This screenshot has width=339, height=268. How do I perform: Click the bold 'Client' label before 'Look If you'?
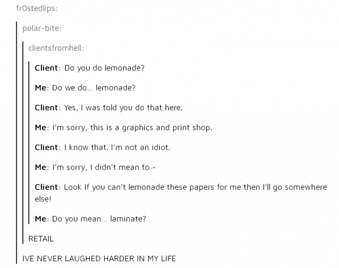pyautogui.click(x=47, y=188)
